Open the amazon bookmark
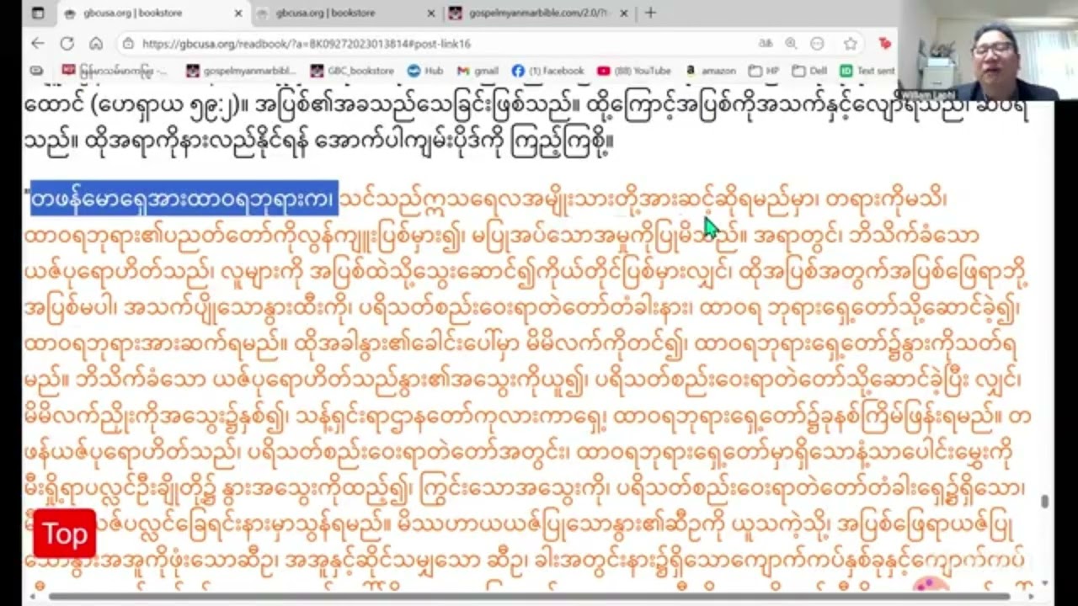The image size is (1078, 606). [x=711, y=71]
